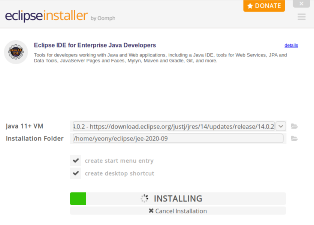Close the installer window

[x=301, y=4]
